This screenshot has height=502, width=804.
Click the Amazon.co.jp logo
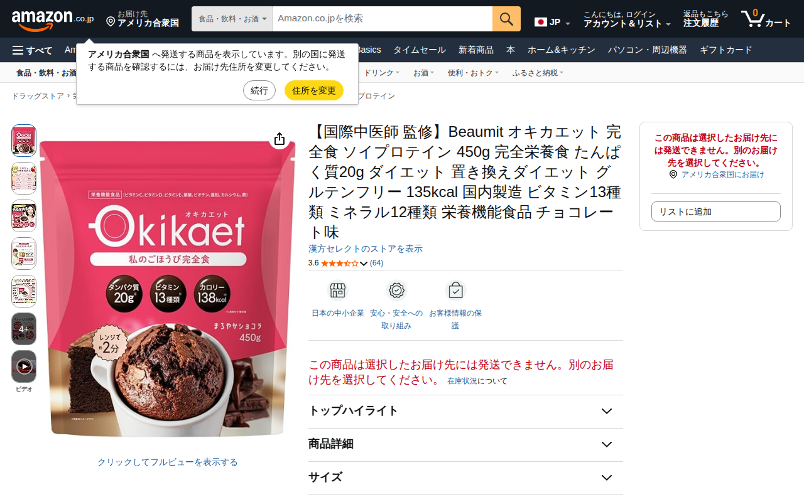pyautogui.click(x=52, y=19)
